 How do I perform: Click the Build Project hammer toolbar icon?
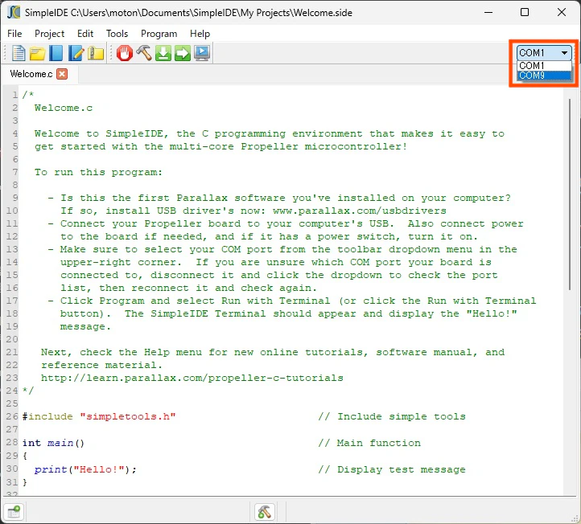point(144,52)
